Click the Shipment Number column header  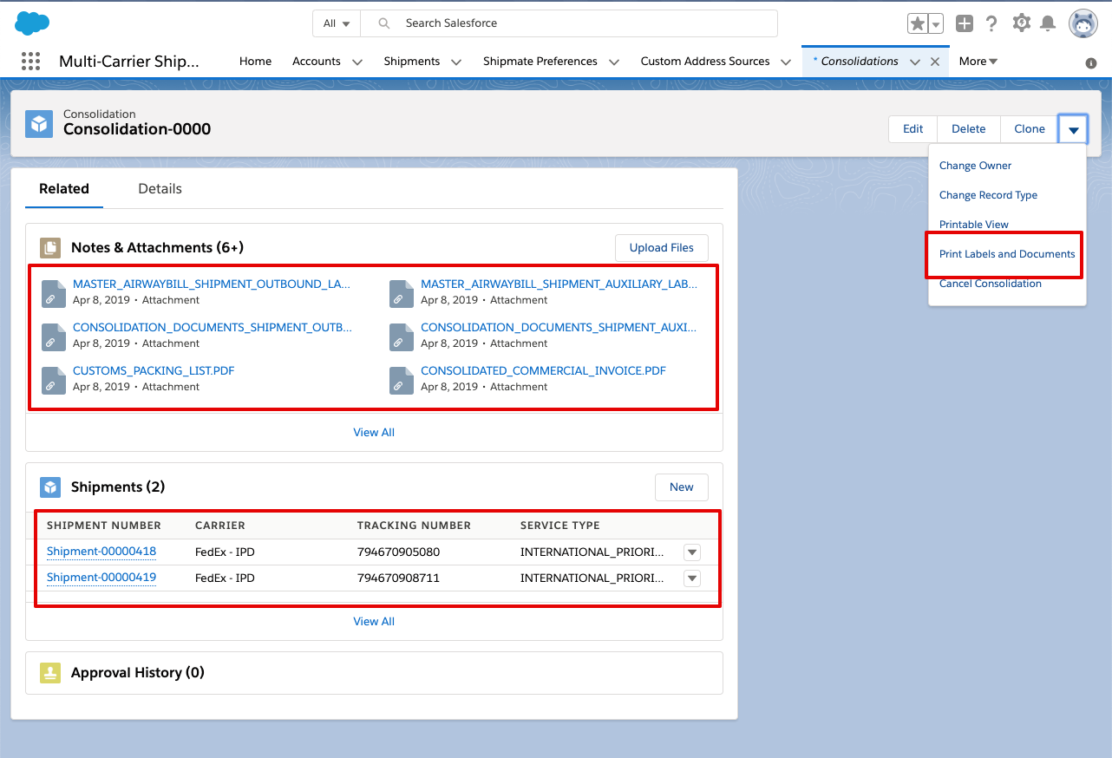tap(104, 526)
